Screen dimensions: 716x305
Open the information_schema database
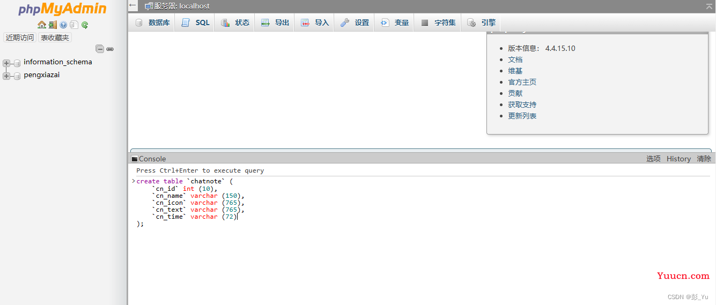tap(58, 62)
